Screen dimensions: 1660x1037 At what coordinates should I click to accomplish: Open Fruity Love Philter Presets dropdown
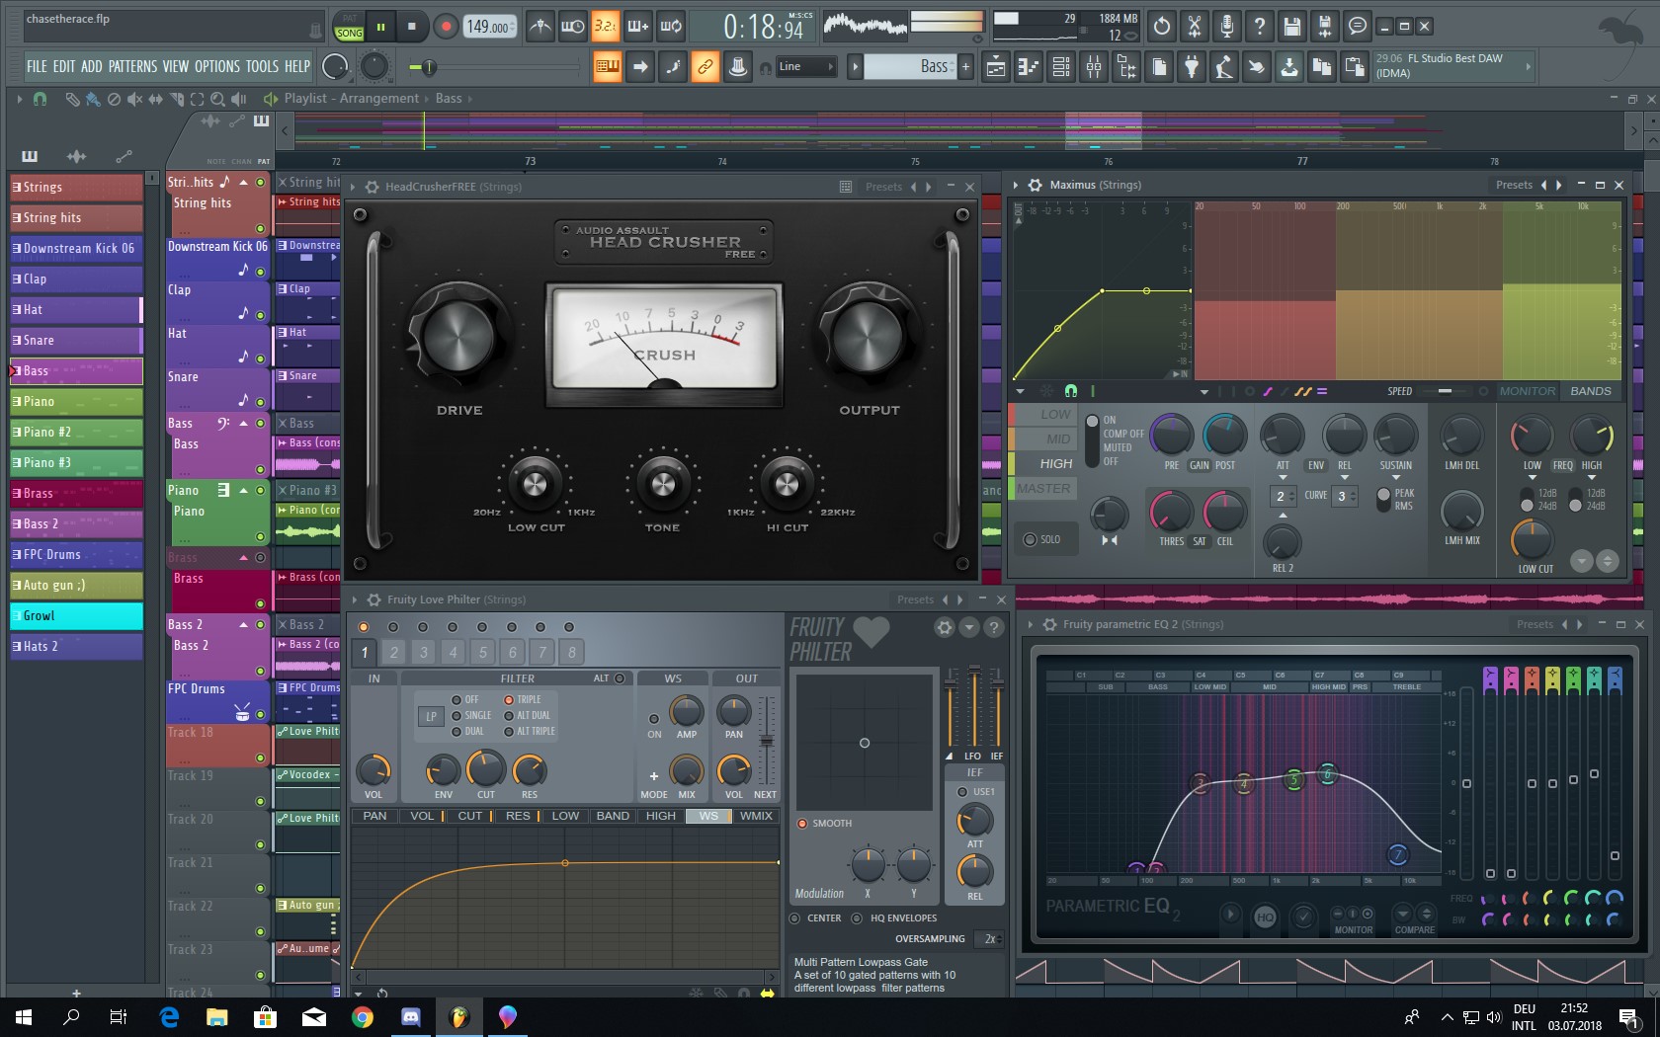pyautogui.click(x=915, y=599)
